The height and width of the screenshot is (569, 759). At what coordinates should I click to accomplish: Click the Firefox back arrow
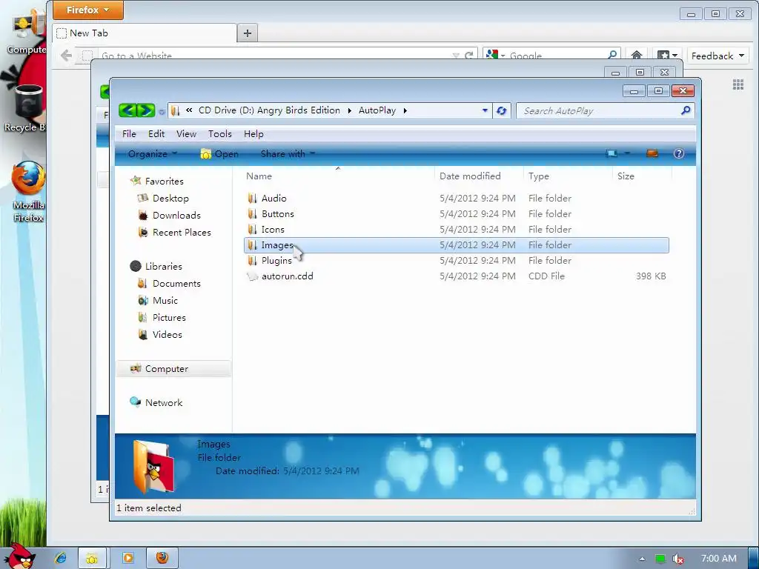[x=66, y=55]
